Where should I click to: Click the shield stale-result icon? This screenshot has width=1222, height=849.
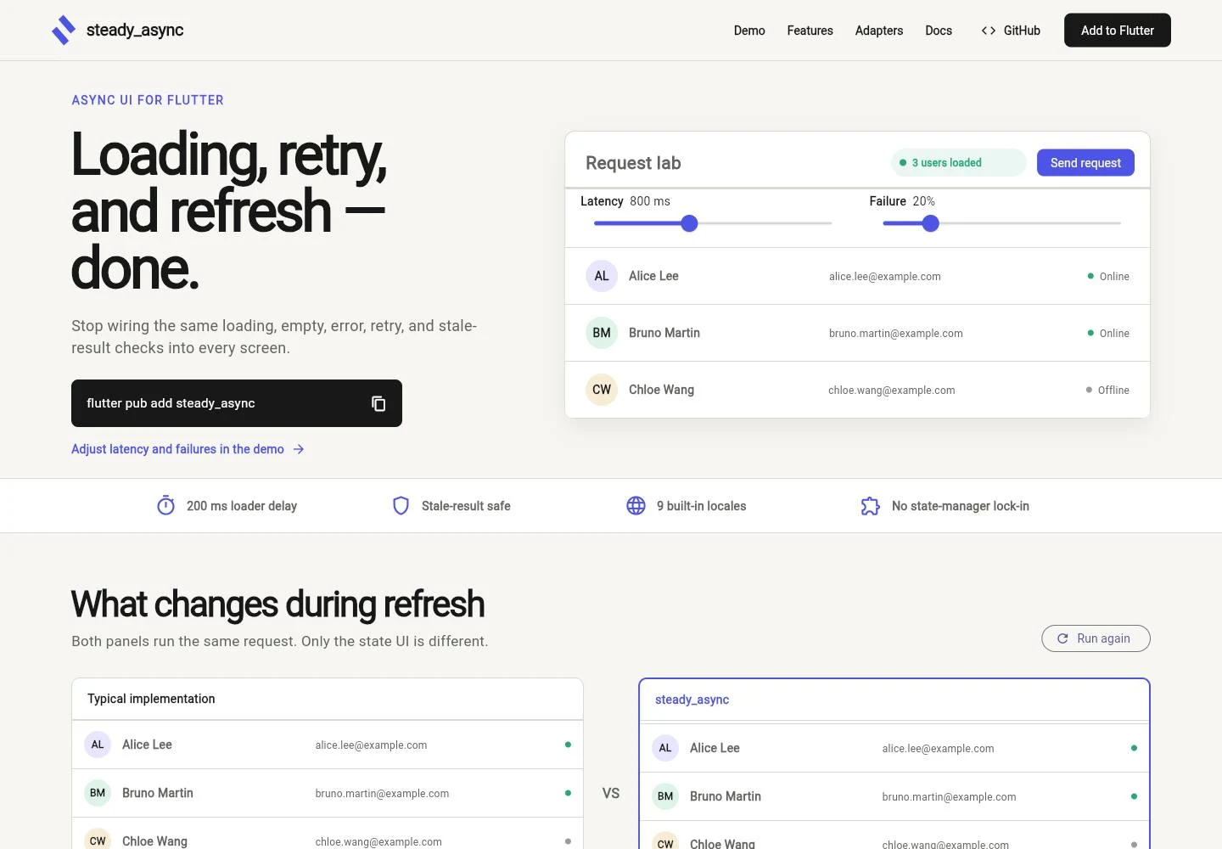pos(401,505)
